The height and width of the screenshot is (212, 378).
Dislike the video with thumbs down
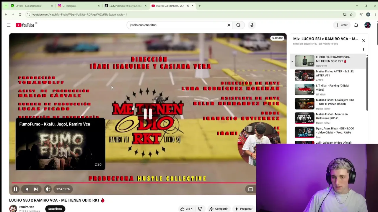(200, 209)
